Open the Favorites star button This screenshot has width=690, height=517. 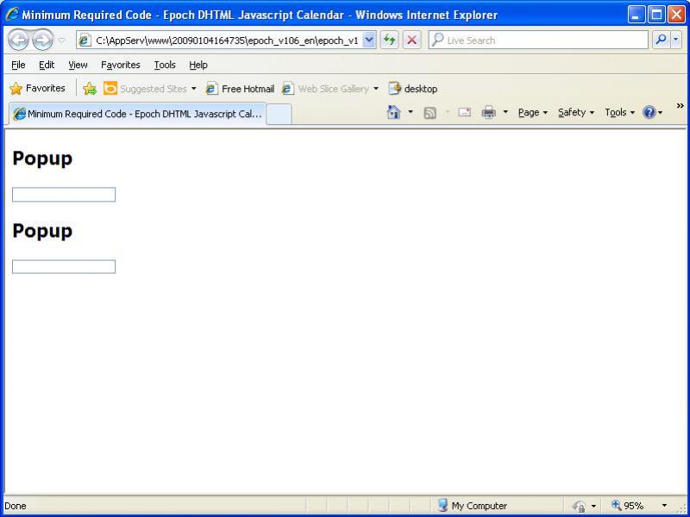pos(37,89)
